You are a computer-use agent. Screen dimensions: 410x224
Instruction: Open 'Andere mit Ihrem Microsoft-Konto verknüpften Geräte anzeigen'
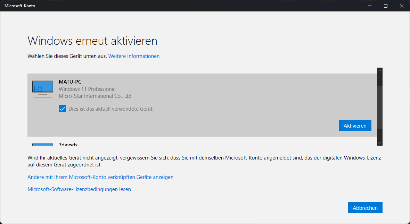coord(100,177)
